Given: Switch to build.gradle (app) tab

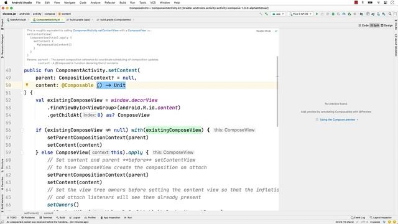Looking at the screenshot, I should click(x=80, y=20).
